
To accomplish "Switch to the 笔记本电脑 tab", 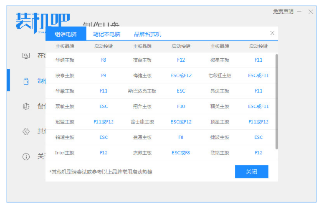I will point(107,34).
